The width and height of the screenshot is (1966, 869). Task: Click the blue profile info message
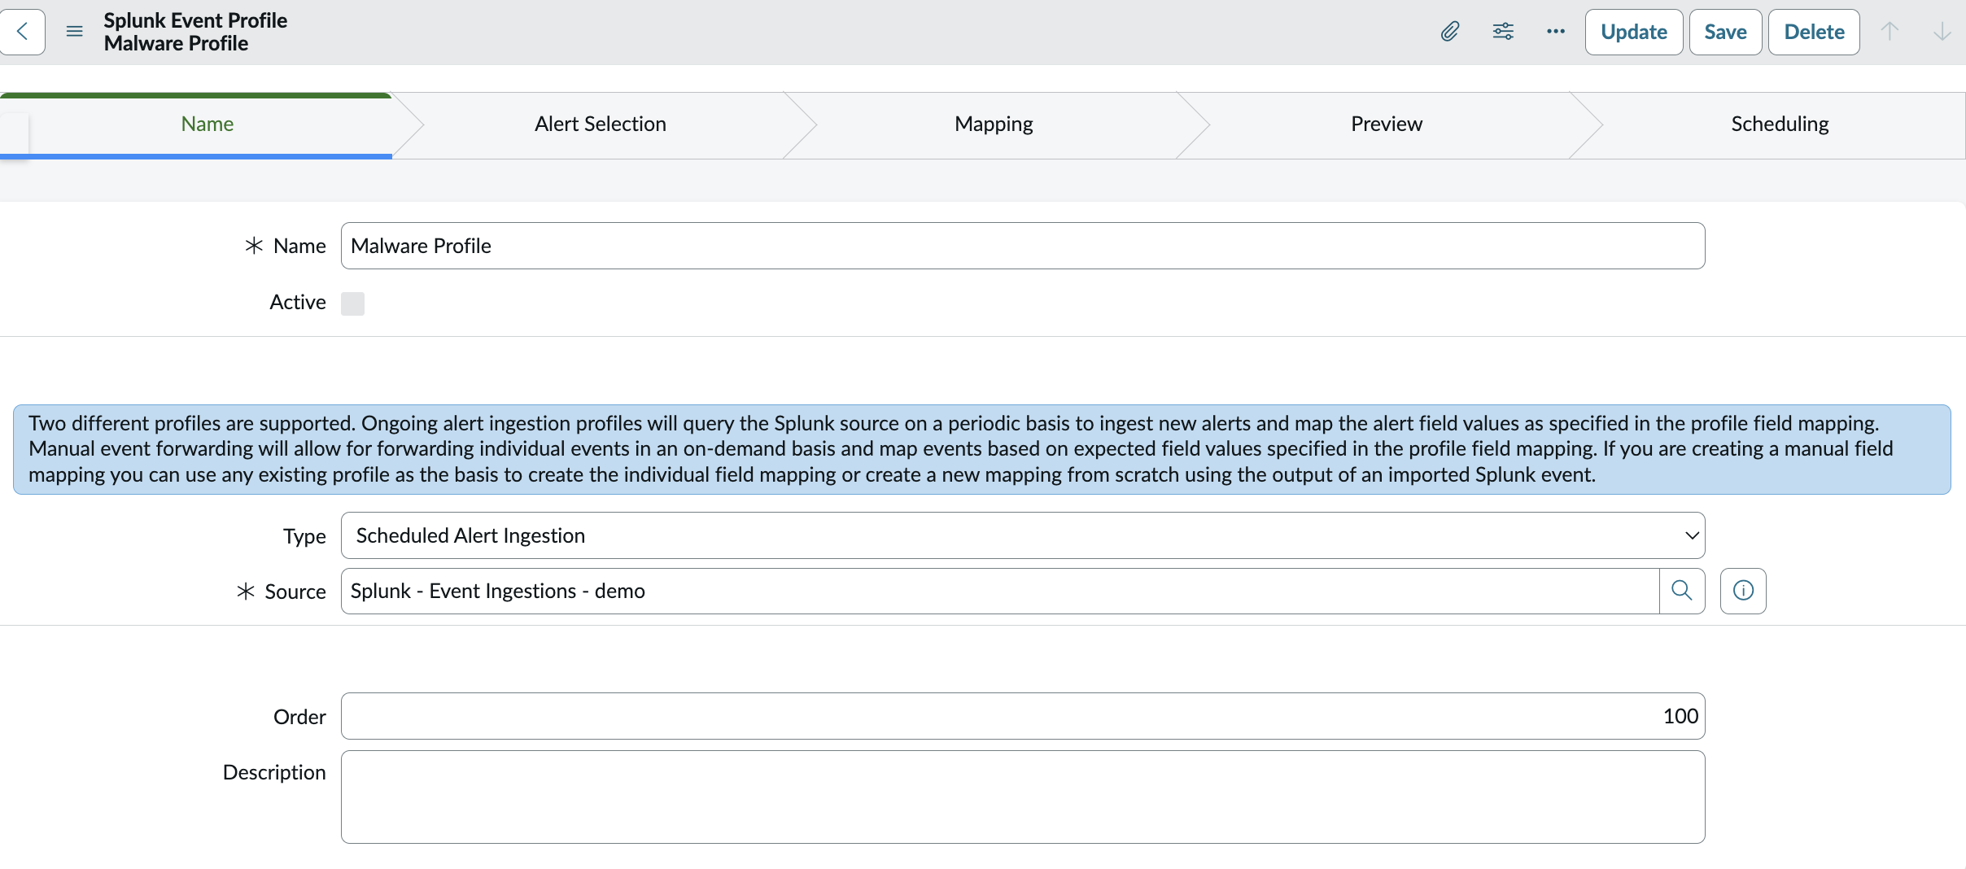click(x=982, y=449)
